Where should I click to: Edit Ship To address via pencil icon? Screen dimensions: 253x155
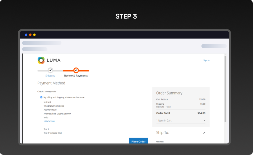[x=204, y=133]
